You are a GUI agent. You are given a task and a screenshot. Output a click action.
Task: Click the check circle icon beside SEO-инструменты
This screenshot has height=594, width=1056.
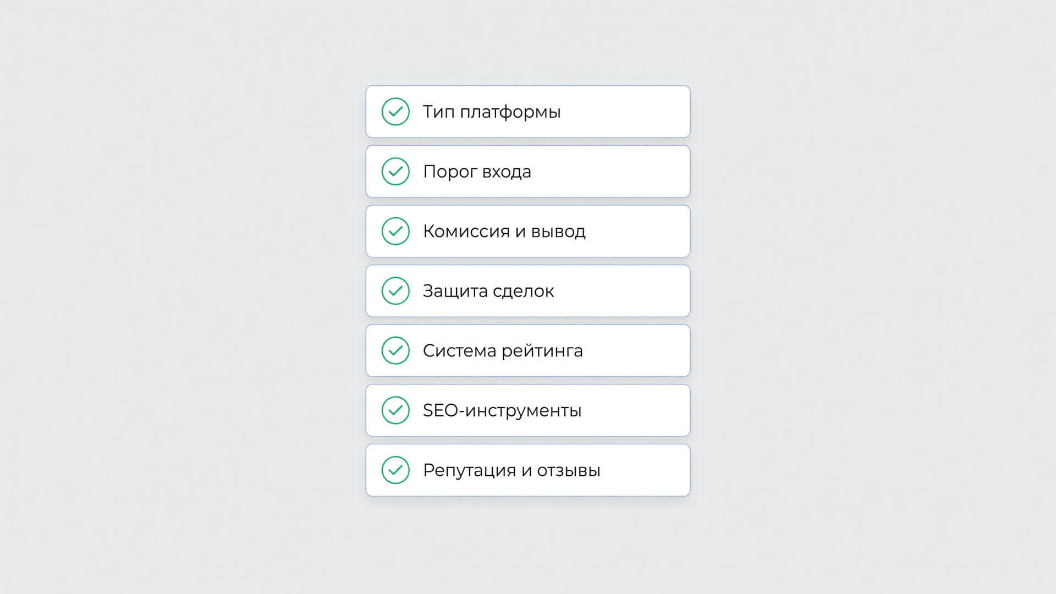(395, 410)
